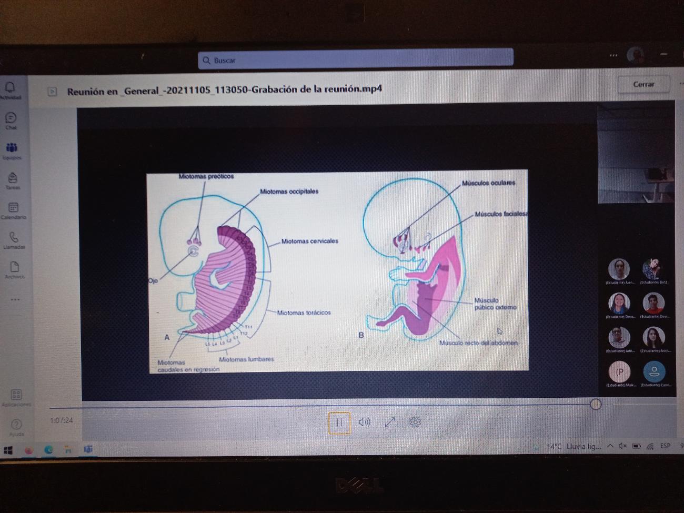
Task: Expand more apps ellipsis in sidebar
Action: tap(15, 299)
